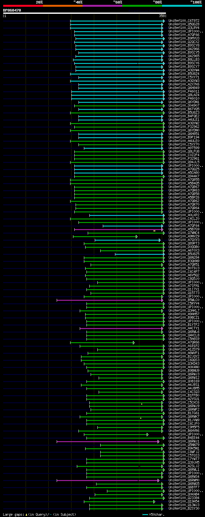205x517 pixels.
Task: Select hit label UniRef100_A9NVZ9
Action: 184,236
